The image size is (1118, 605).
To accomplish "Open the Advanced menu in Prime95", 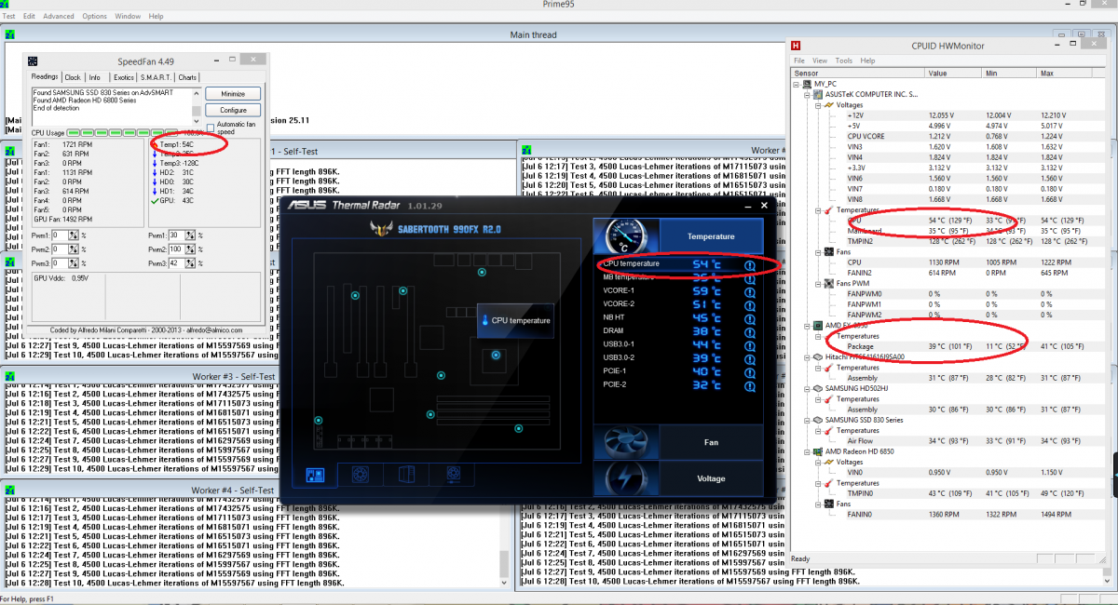I will (x=59, y=16).
